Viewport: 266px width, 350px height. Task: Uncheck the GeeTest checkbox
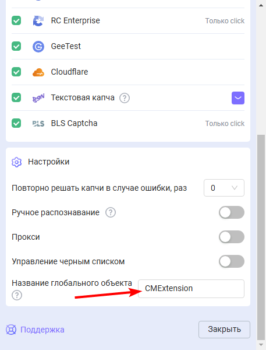(16, 46)
